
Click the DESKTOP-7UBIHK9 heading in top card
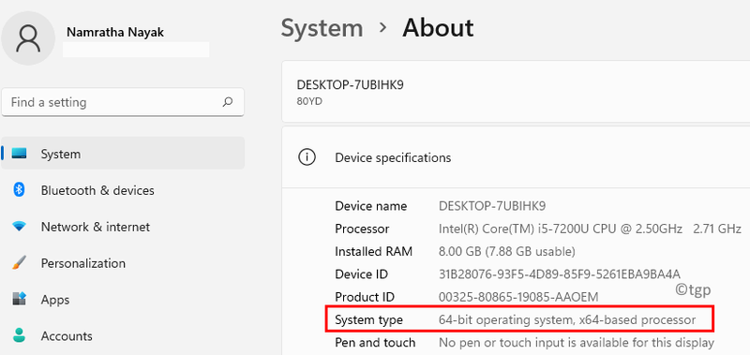pyautogui.click(x=350, y=85)
